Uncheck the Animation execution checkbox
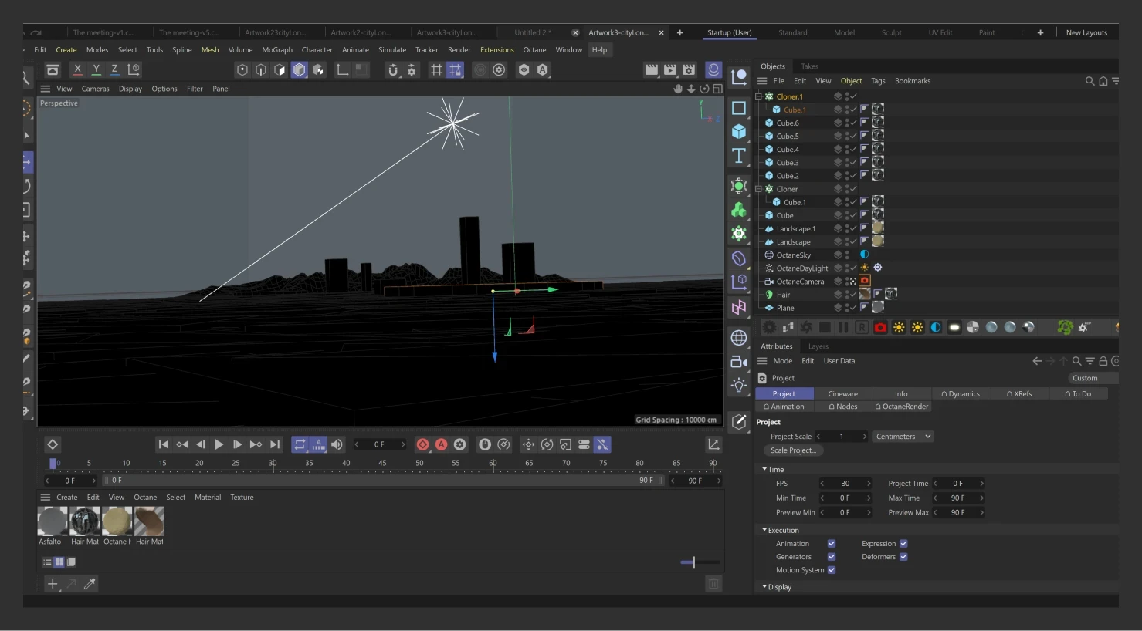1142x631 pixels. pyautogui.click(x=832, y=544)
